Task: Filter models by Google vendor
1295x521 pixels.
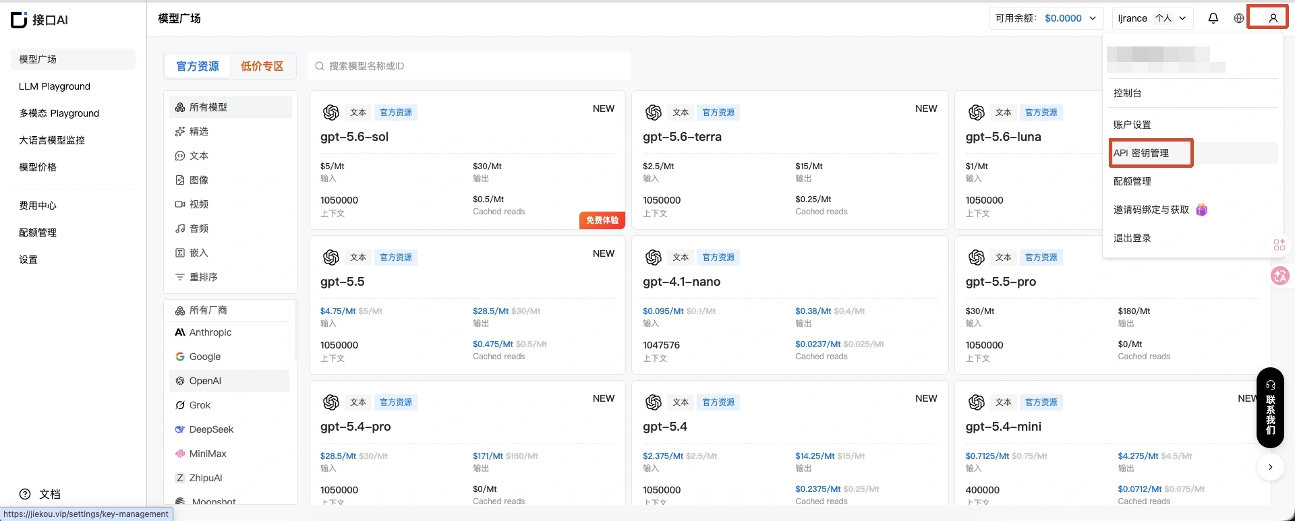Action: [229, 357]
